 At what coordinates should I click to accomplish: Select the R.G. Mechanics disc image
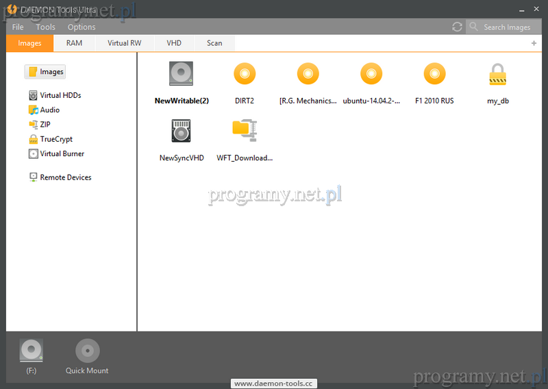pos(308,73)
